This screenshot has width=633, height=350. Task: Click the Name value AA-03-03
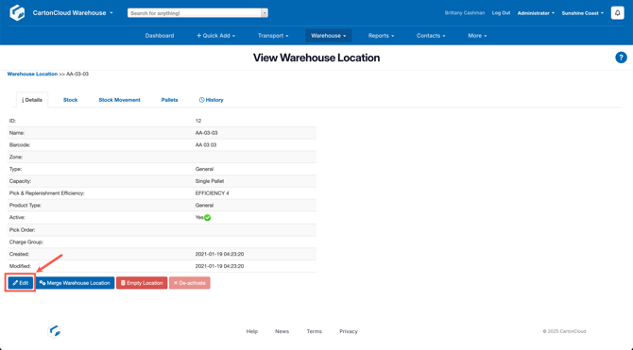pyautogui.click(x=206, y=133)
